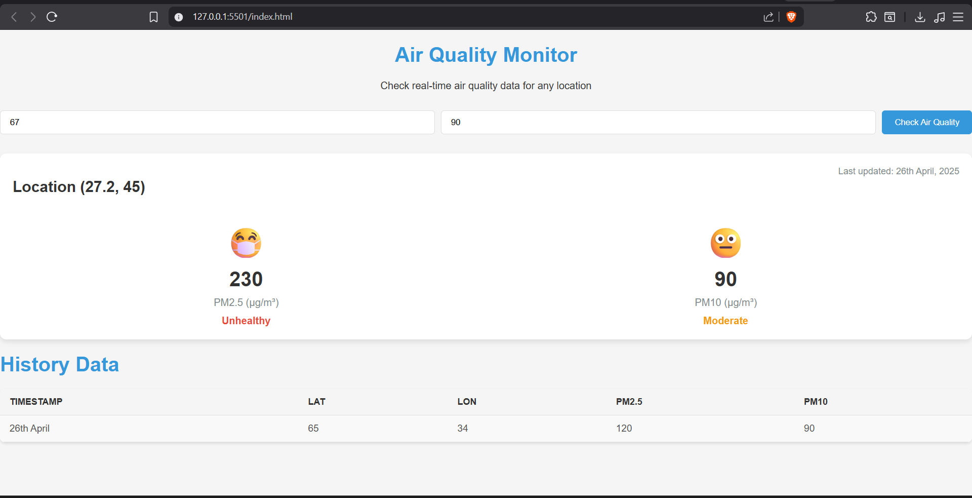Bookmark the current page
This screenshot has height=498, width=972.
click(154, 17)
